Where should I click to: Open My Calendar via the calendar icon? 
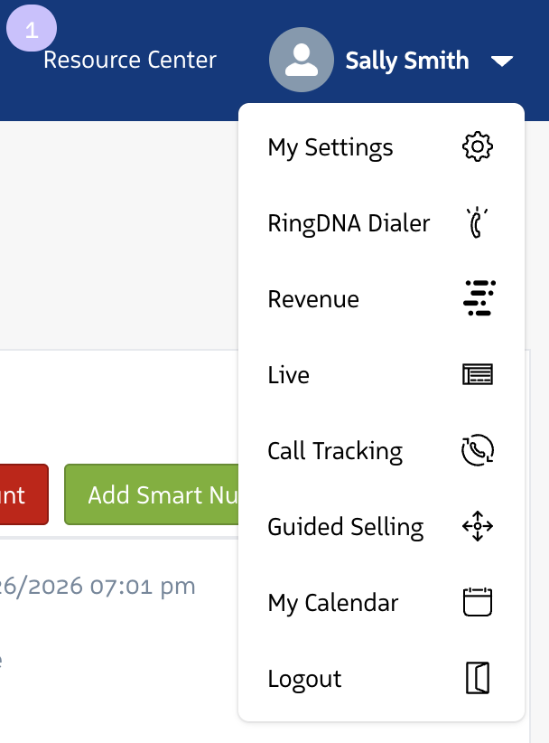[x=478, y=602]
